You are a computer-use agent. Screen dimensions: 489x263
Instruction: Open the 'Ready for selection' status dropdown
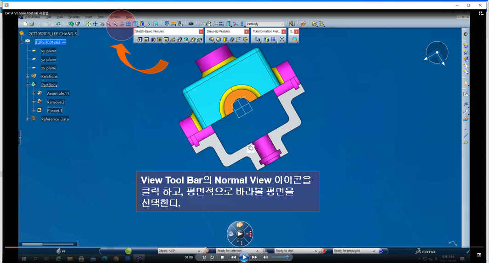coord(258,251)
